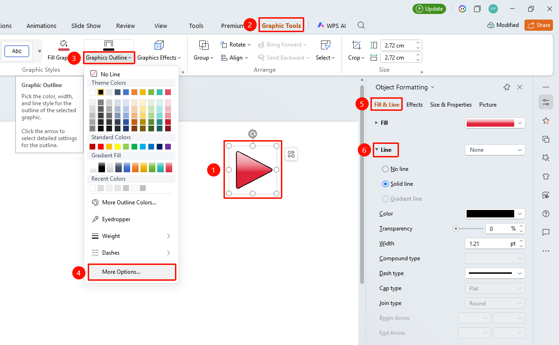Choose More Options in outline menu
This screenshot has height=345, width=559.
(x=132, y=272)
